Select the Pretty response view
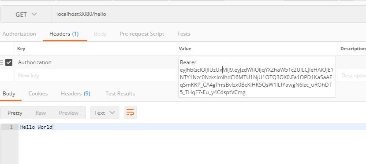 [15, 113]
